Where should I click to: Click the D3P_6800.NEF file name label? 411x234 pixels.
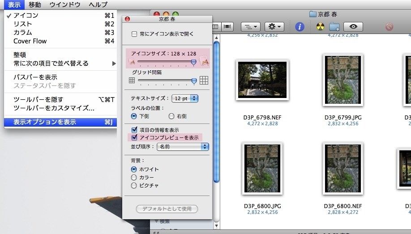coord(343,206)
